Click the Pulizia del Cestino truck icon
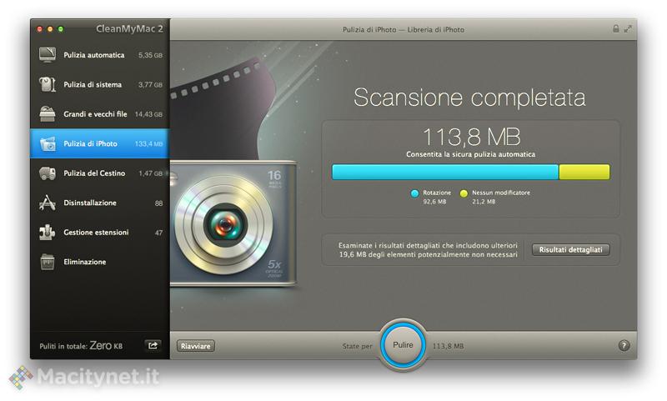This screenshot has width=667, height=401. pyautogui.click(x=48, y=173)
